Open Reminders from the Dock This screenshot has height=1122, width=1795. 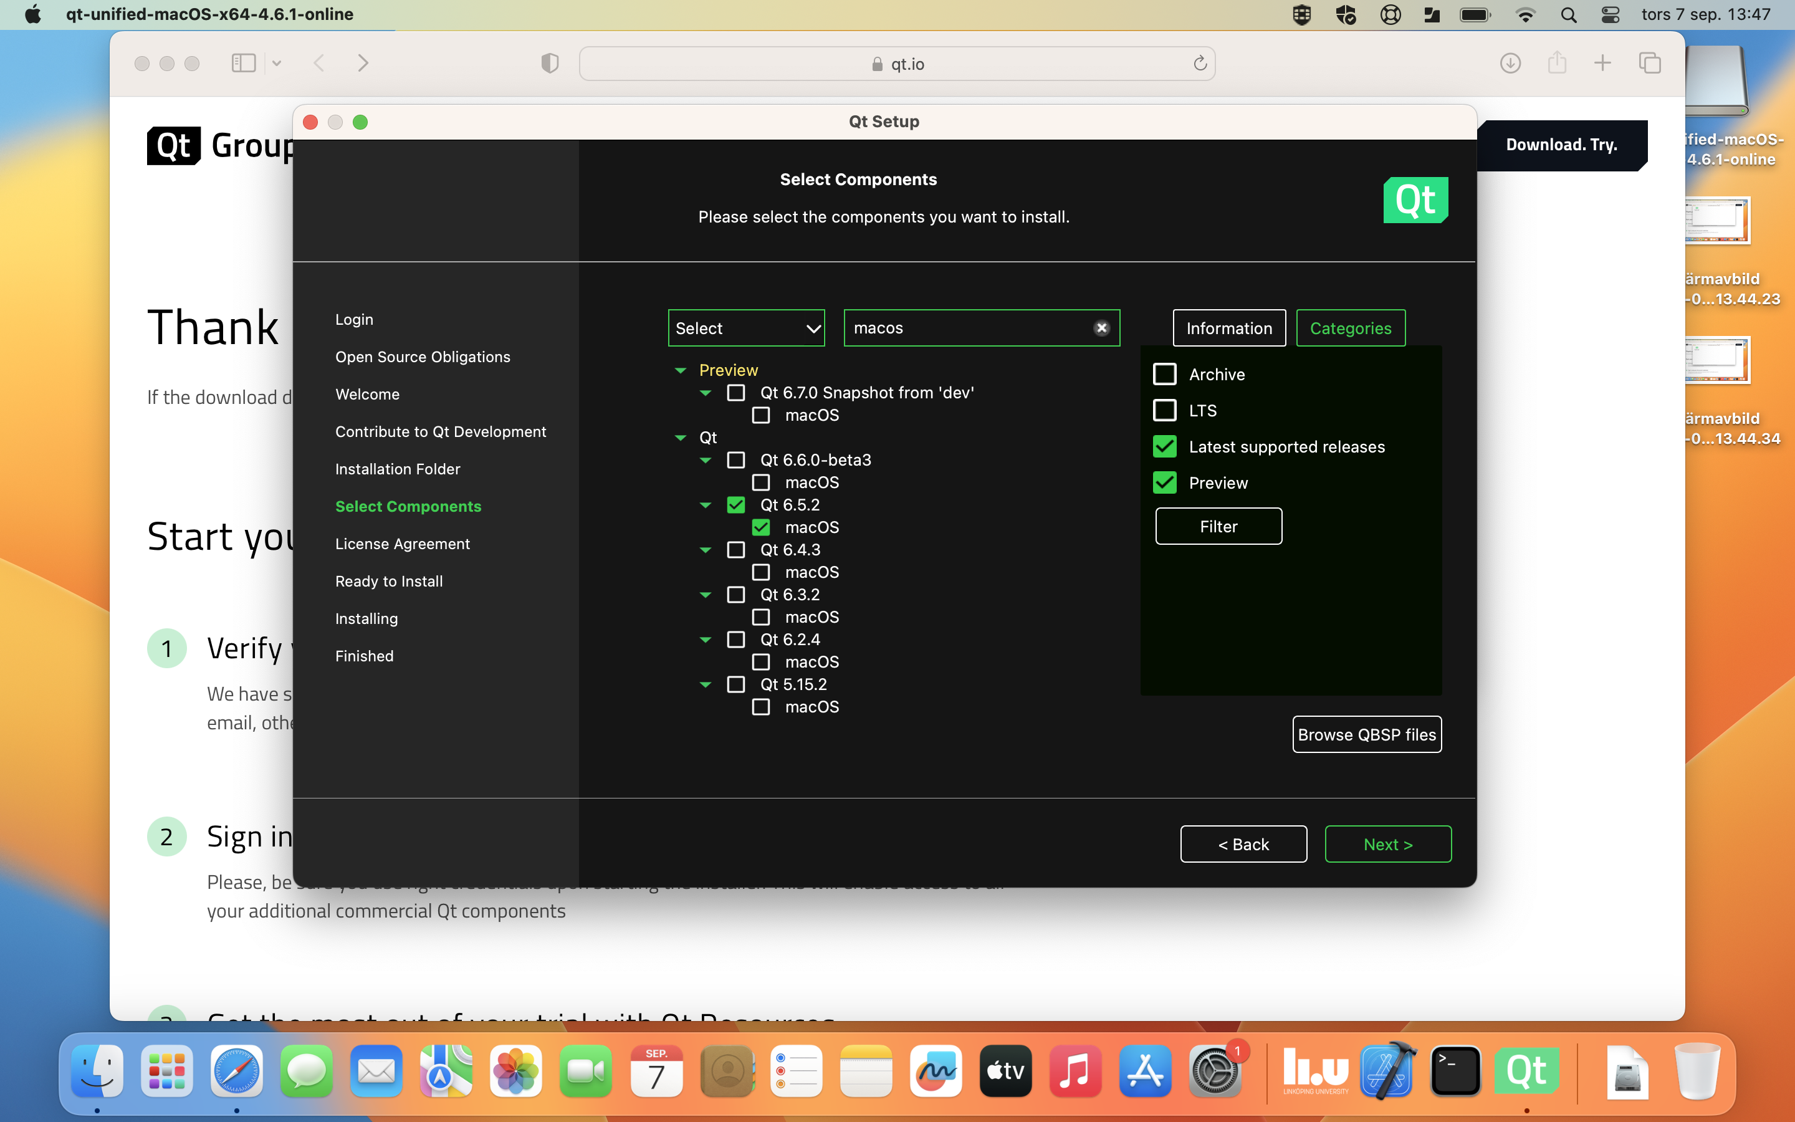(x=796, y=1070)
